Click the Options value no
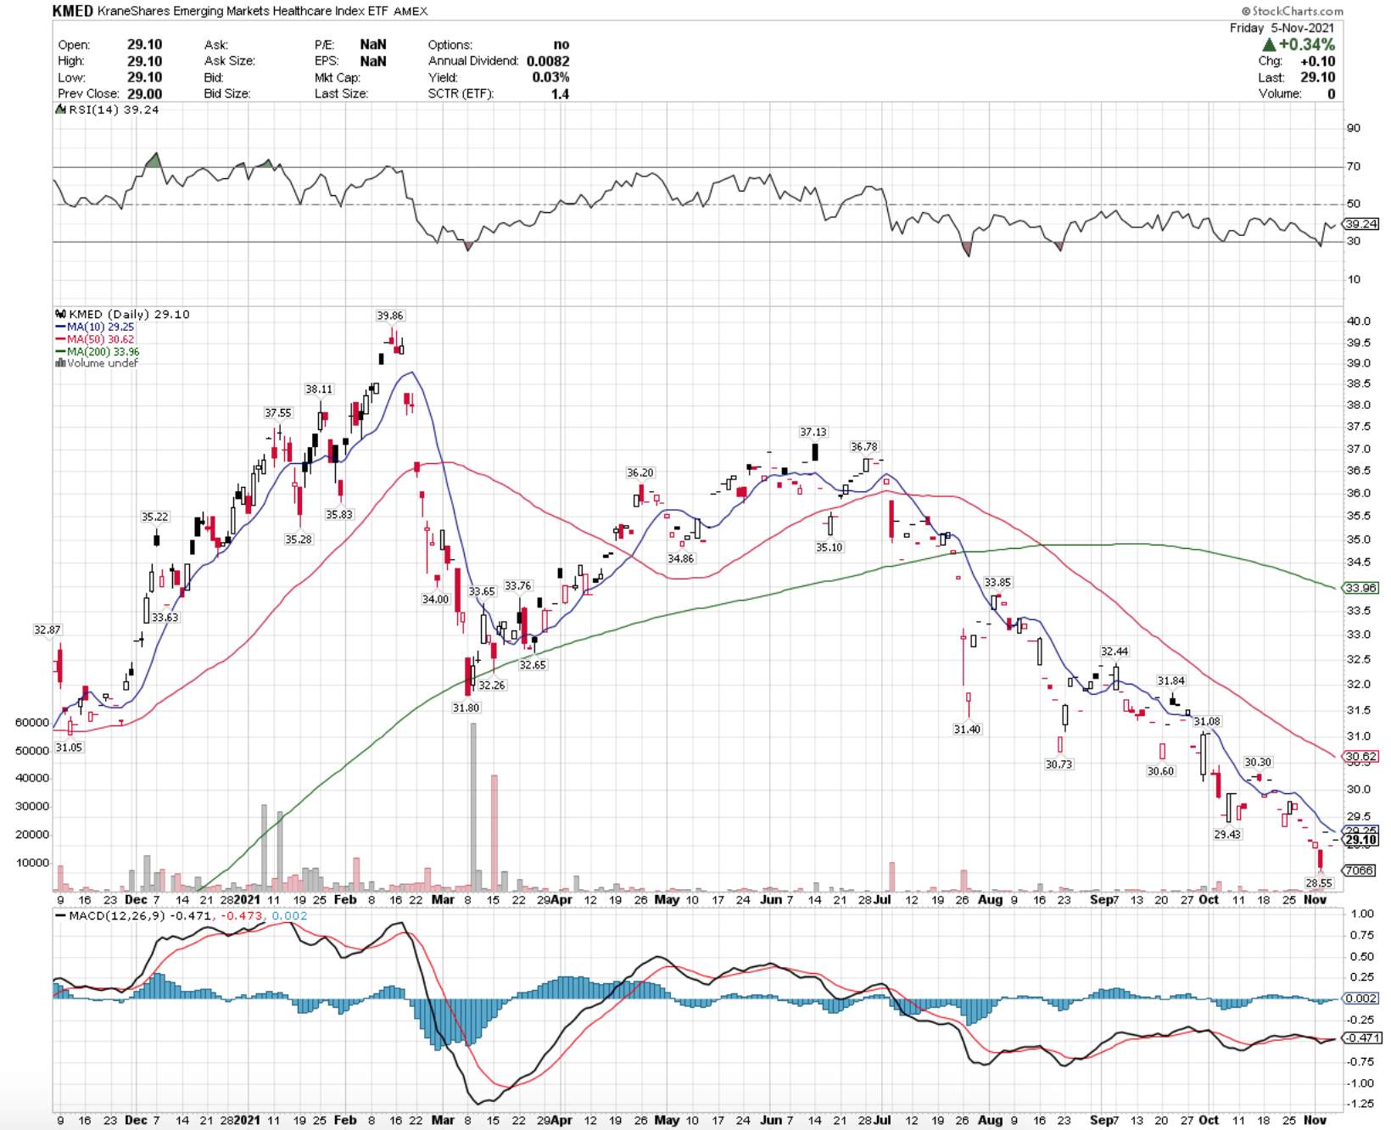 [x=561, y=44]
